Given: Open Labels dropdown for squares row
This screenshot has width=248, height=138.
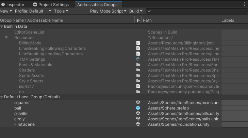Looking at the screenshot, I should pyautogui.click(x=235, y=103).
